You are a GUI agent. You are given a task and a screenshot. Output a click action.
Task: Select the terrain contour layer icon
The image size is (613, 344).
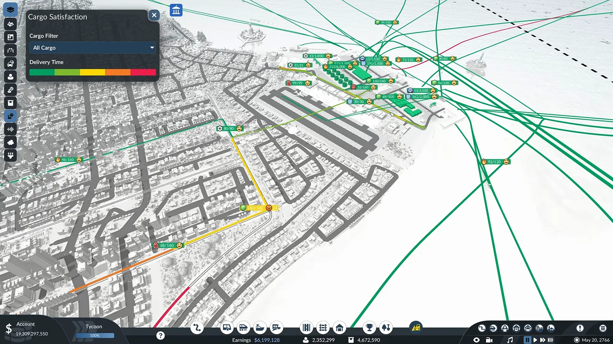click(10, 24)
